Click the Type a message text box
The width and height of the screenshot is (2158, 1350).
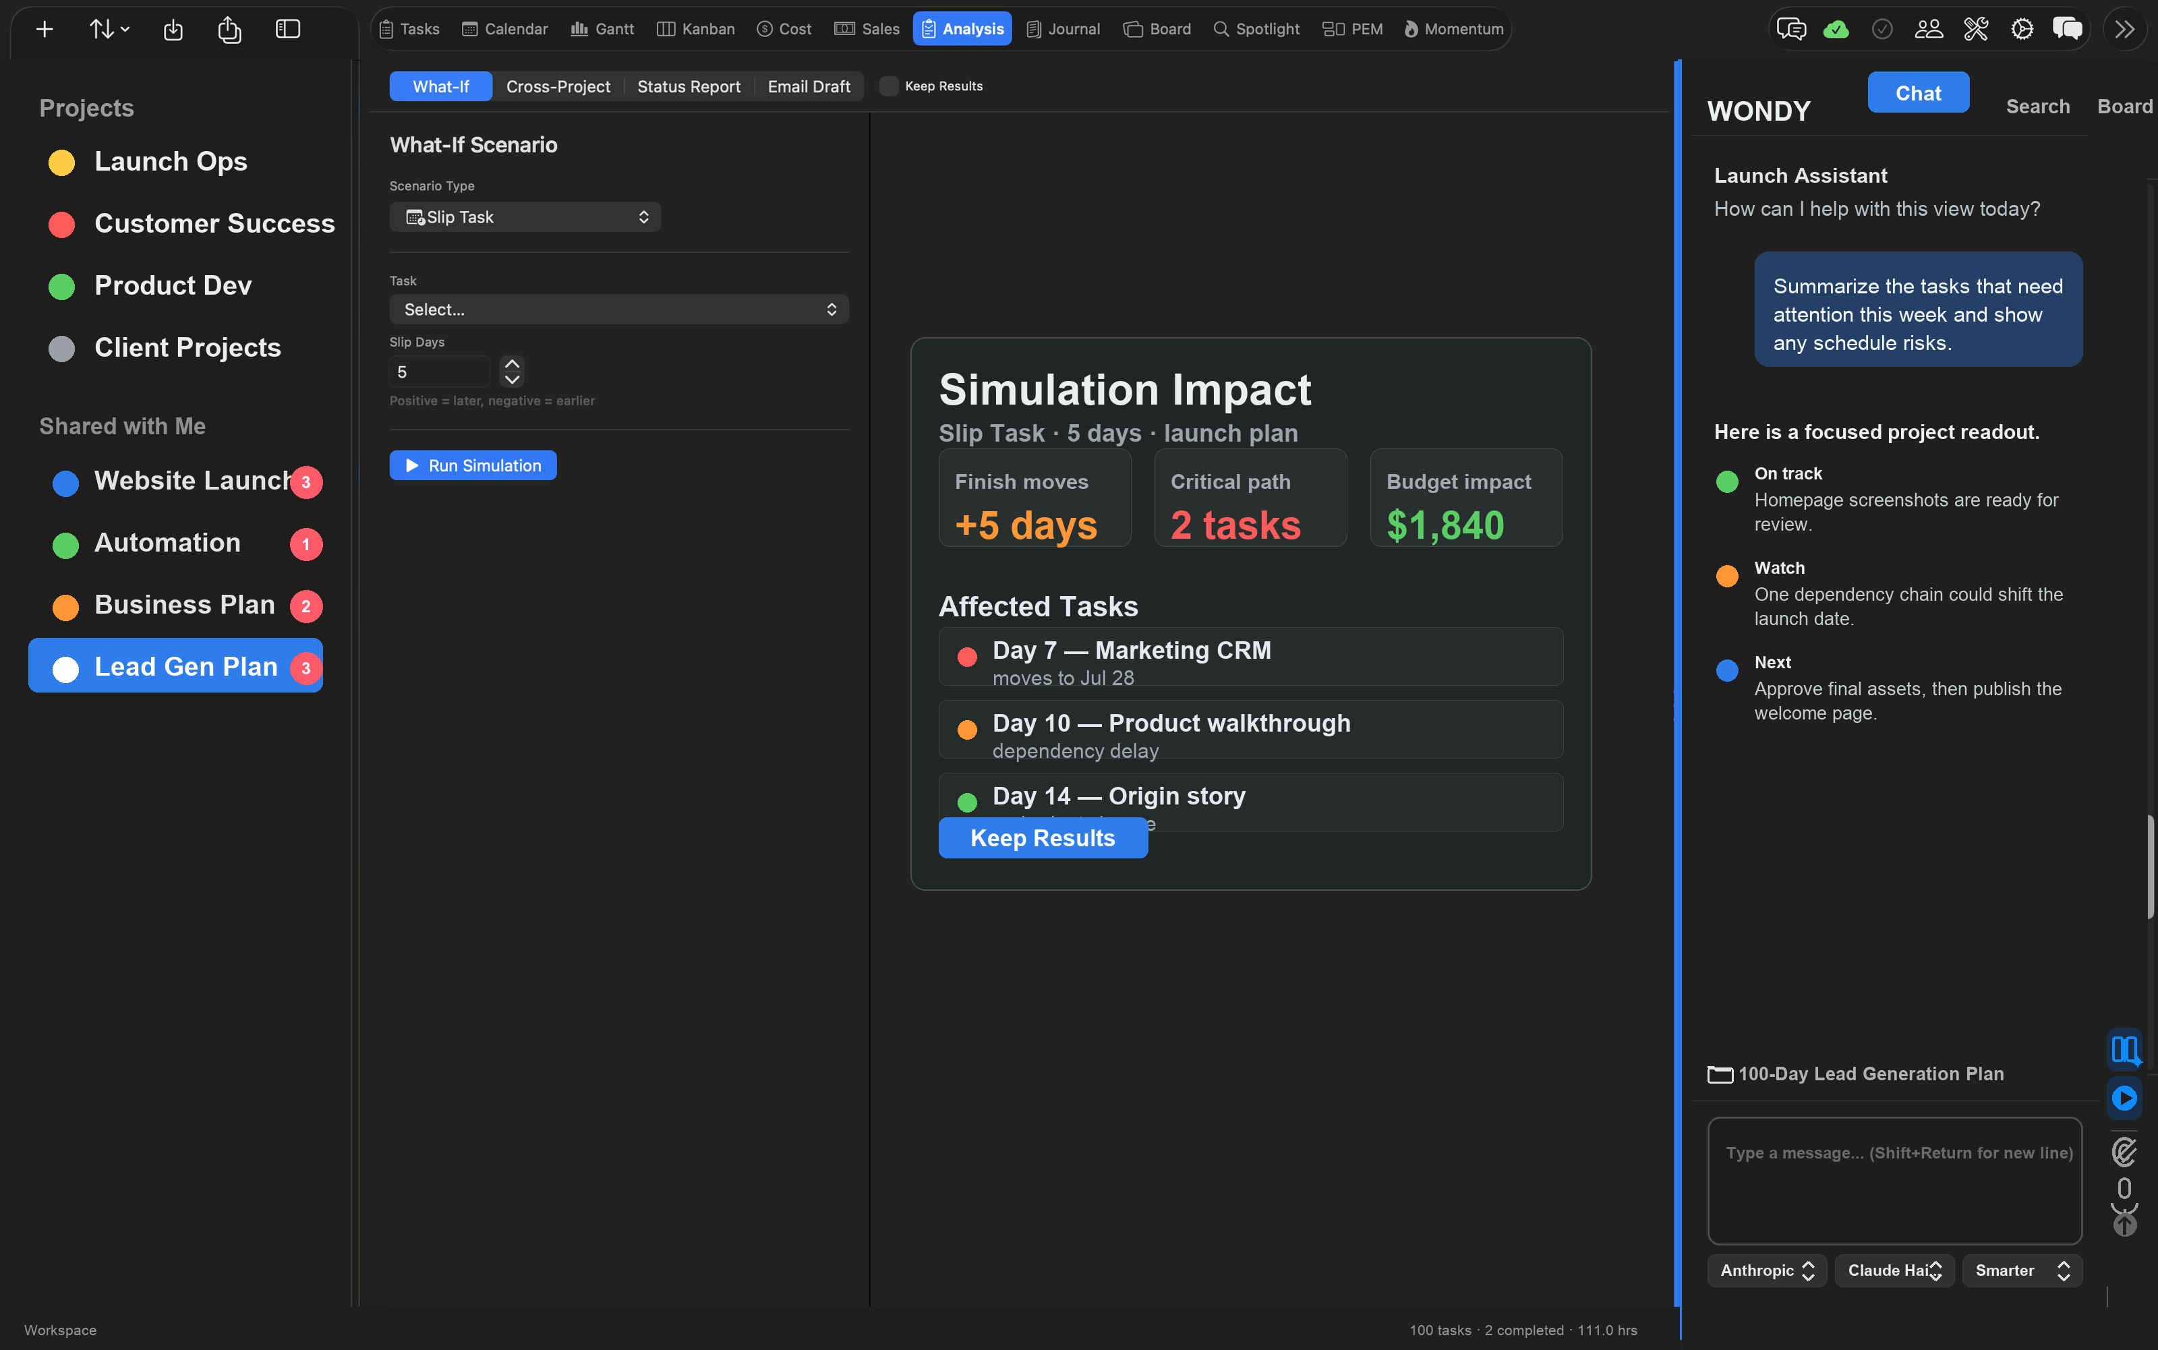(x=1894, y=1180)
